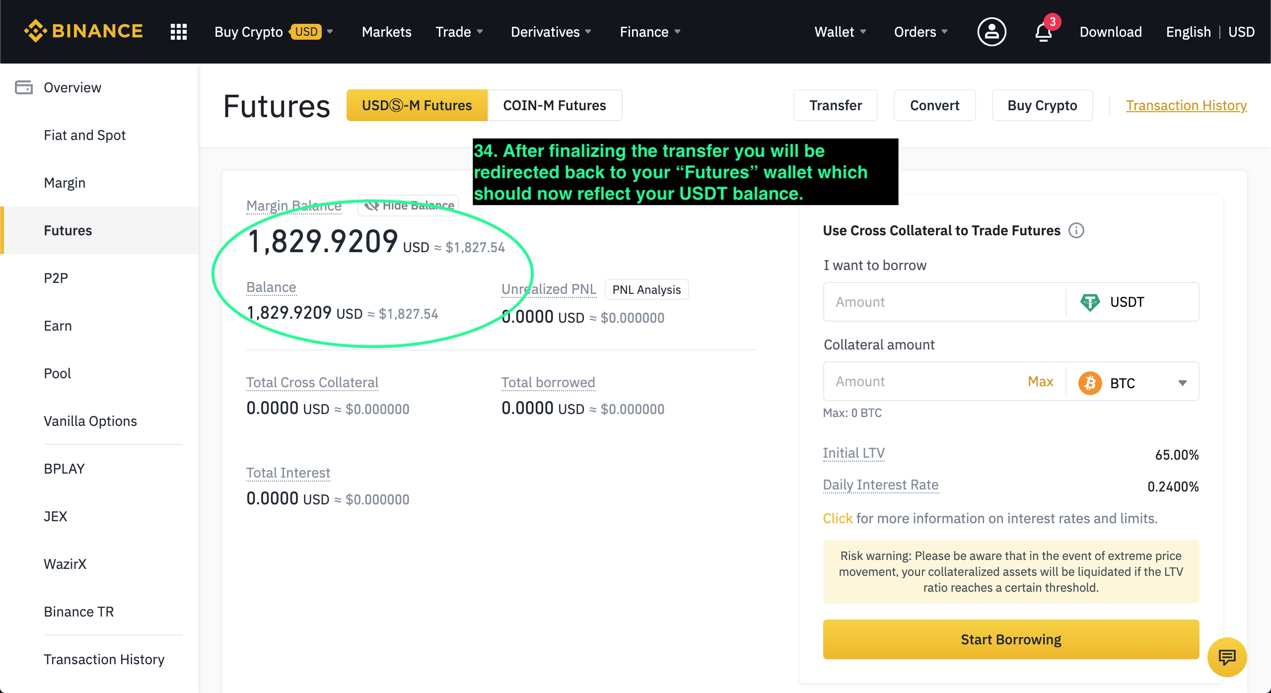
Task: Open the notifications bell
Action: [x=1044, y=32]
